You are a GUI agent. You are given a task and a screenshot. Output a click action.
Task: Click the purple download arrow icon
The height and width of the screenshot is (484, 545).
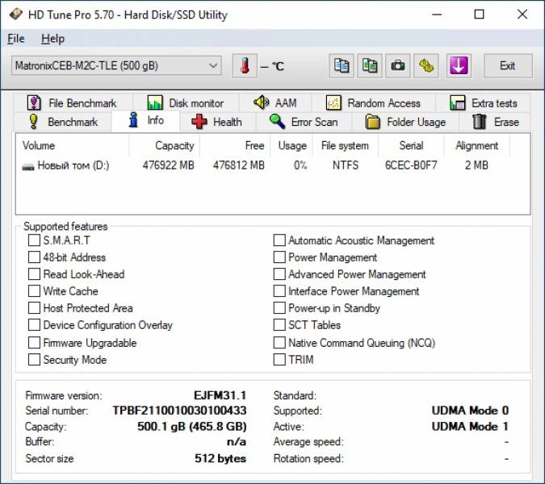tap(459, 65)
